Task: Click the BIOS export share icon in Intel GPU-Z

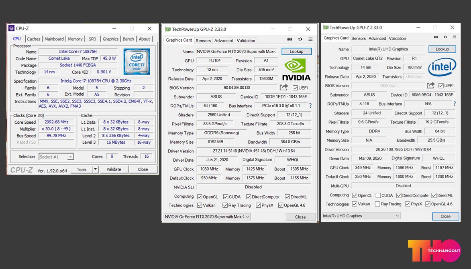Action: click(x=430, y=85)
